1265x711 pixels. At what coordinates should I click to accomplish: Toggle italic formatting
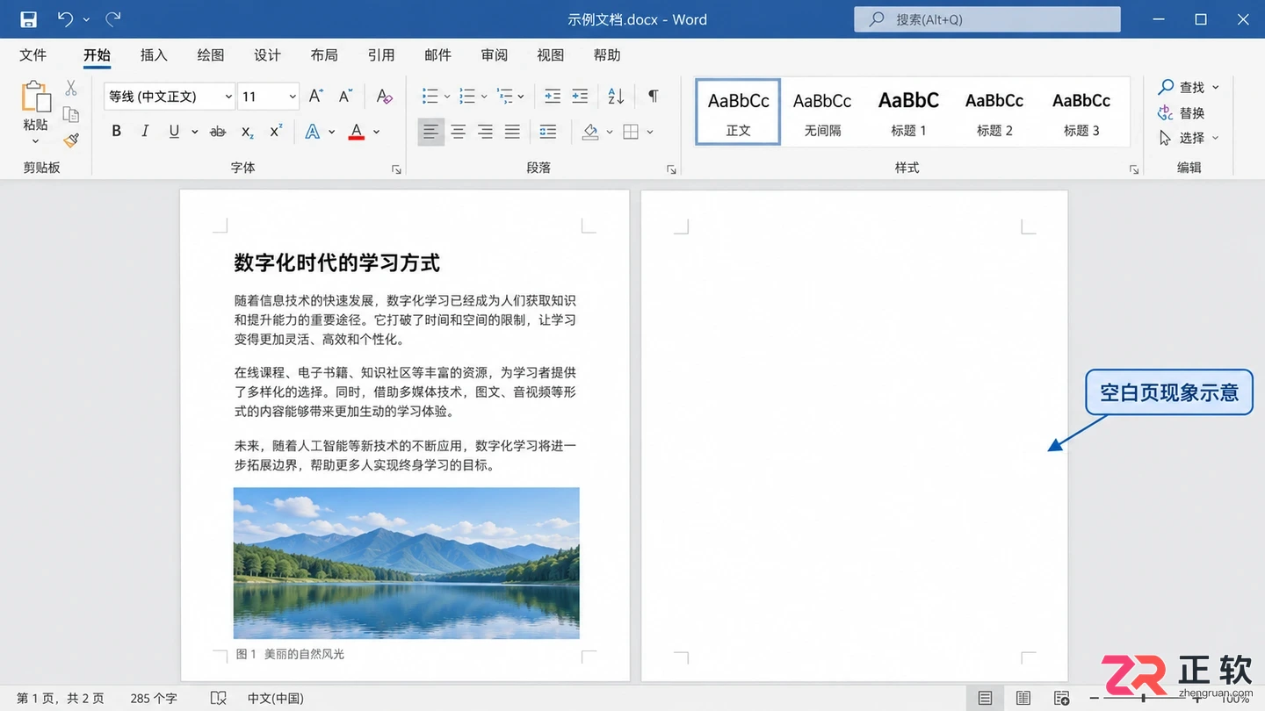tap(145, 132)
